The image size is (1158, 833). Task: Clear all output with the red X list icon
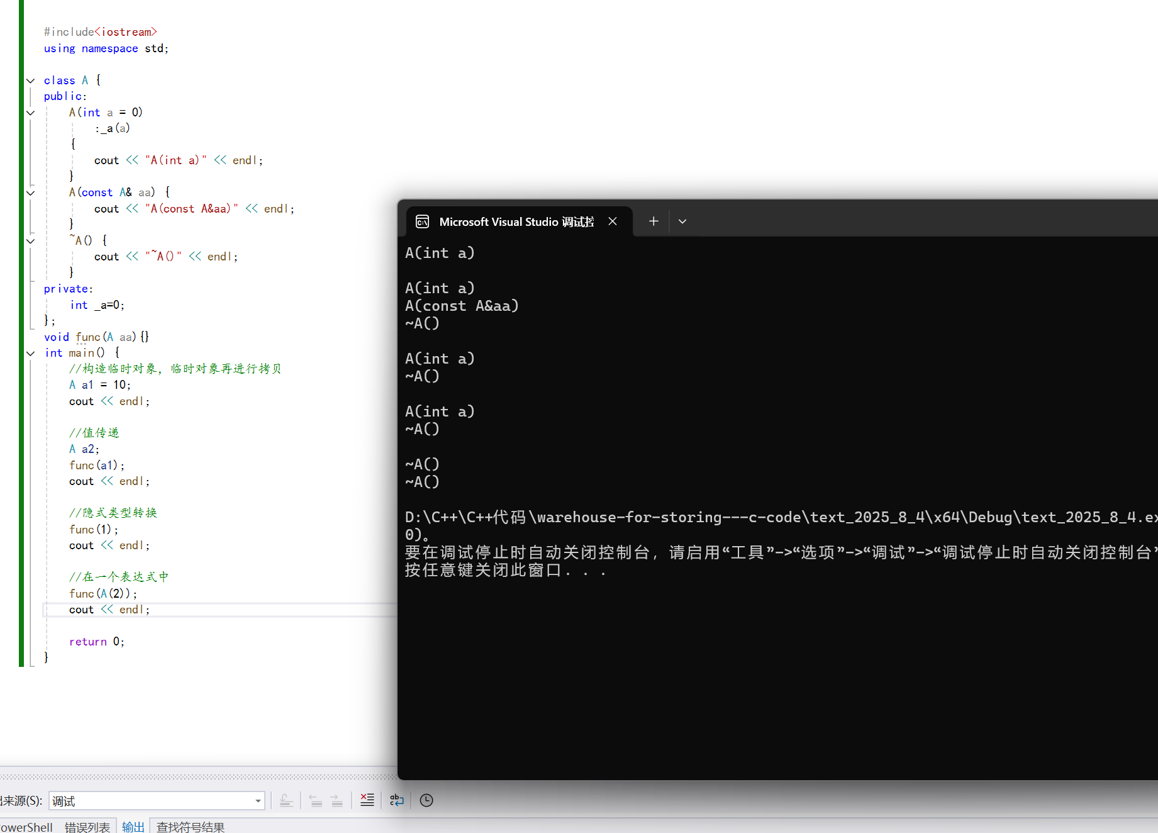367,800
